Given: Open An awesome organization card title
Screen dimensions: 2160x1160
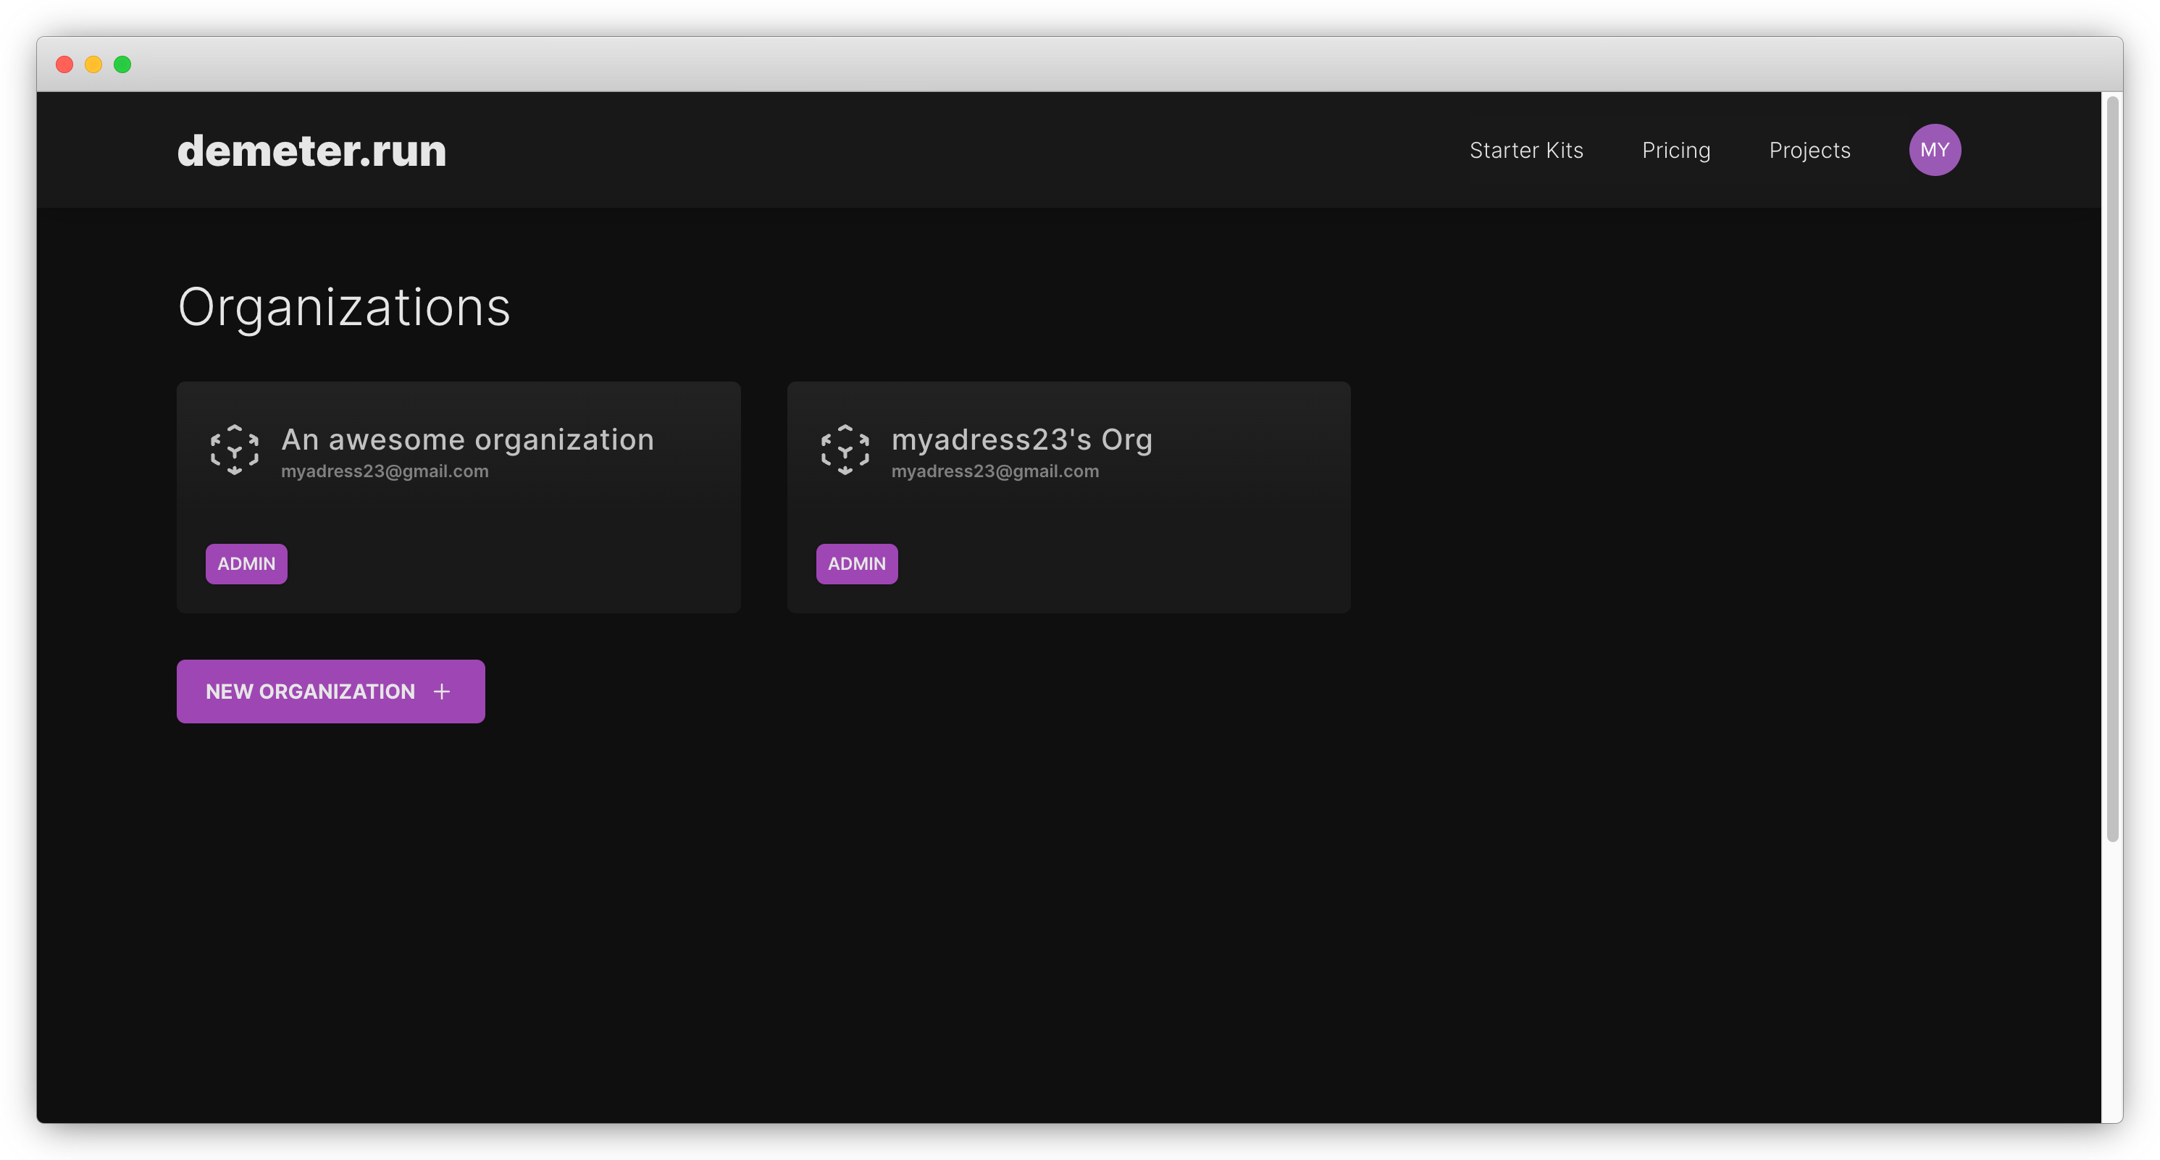Looking at the screenshot, I should click(467, 440).
